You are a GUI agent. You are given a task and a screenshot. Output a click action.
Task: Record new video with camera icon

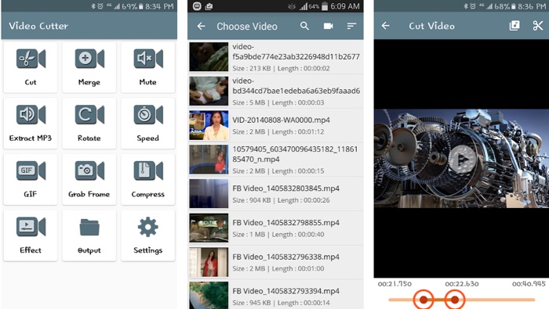[x=328, y=26]
